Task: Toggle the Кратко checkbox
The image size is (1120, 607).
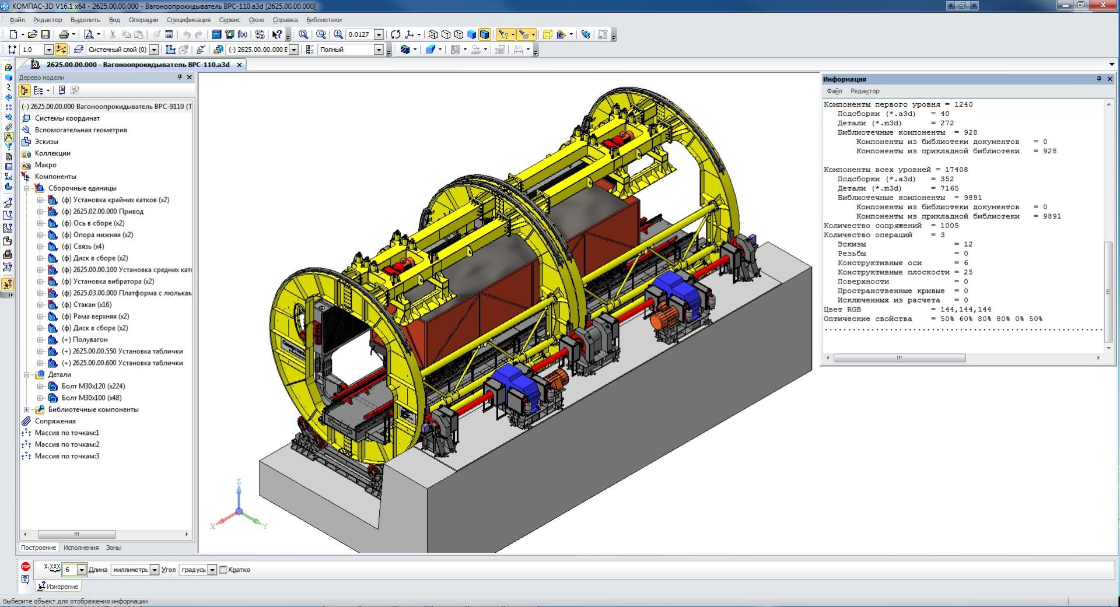Action: pyautogui.click(x=223, y=570)
